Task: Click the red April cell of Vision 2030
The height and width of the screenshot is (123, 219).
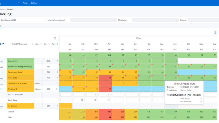Action: (105, 78)
